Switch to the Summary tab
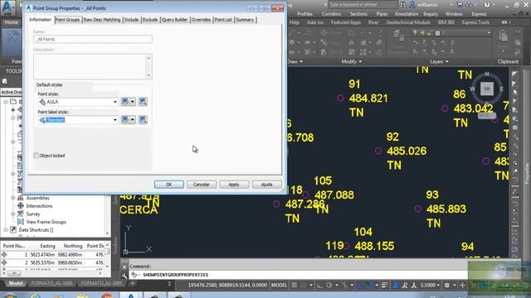The height and width of the screenshot is (298, 531). click(x=245, y=20)
